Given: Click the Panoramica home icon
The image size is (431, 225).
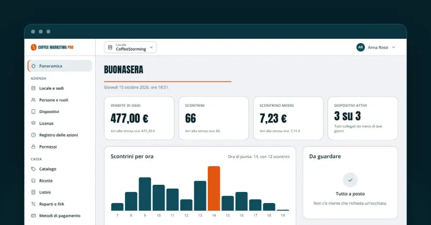Looking at the screenshot, I should [34, 66].
